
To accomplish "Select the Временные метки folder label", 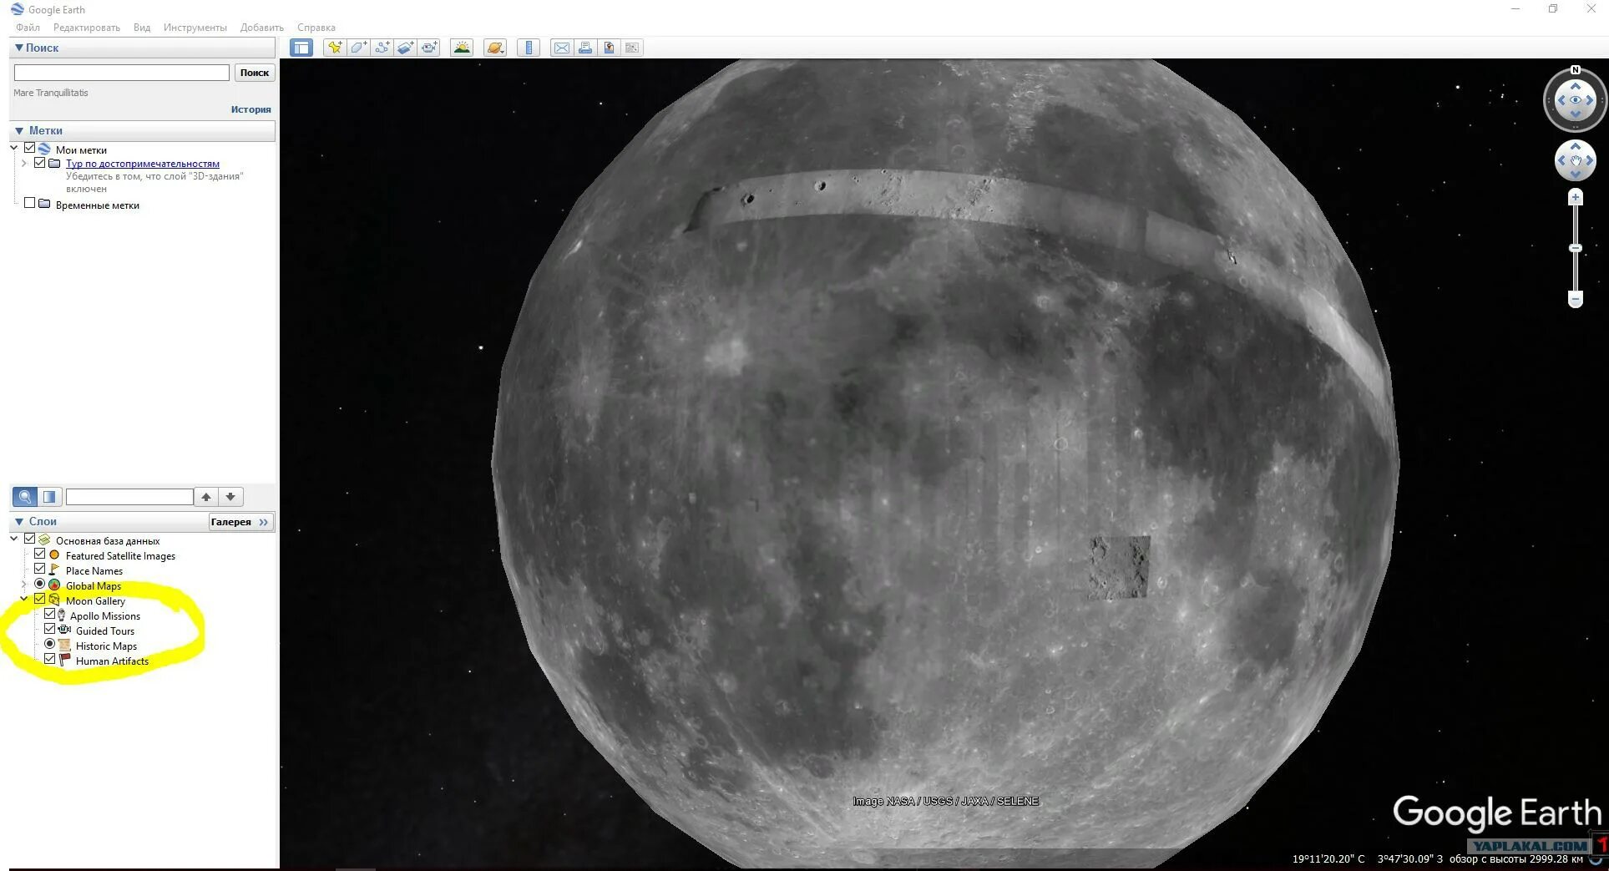I will pos(98,205).
